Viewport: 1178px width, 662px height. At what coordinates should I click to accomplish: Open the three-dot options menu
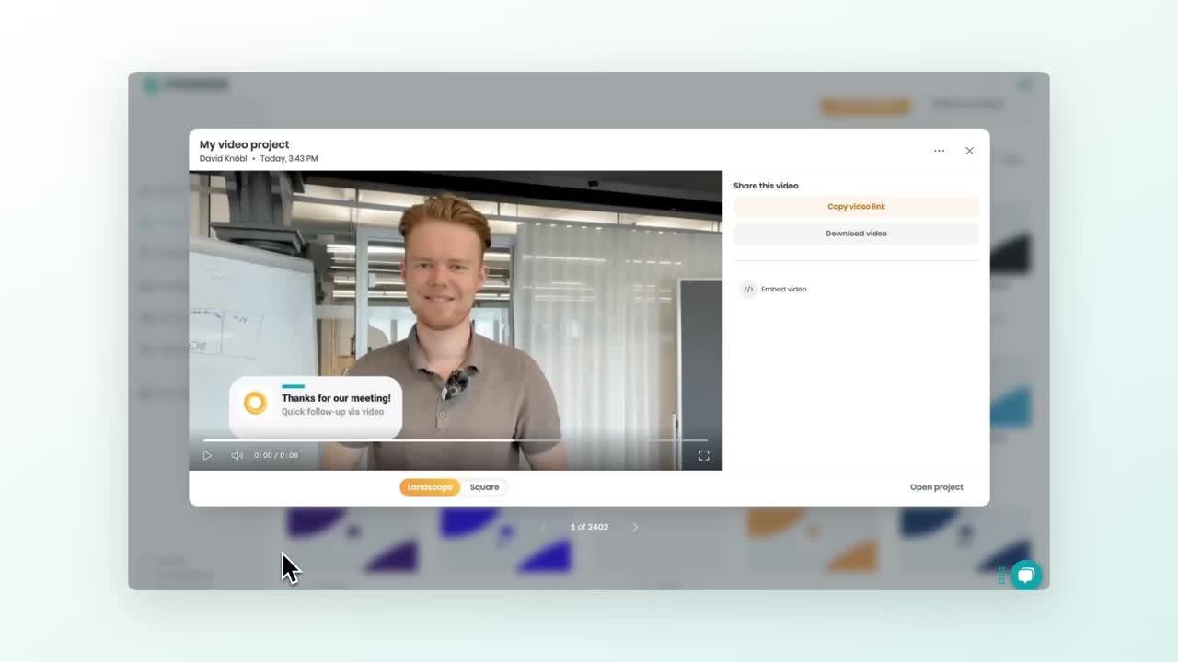click(x=939, y=150)
